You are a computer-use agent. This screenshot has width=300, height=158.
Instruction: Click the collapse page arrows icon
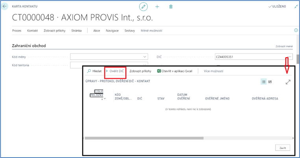tap(296, 7)
